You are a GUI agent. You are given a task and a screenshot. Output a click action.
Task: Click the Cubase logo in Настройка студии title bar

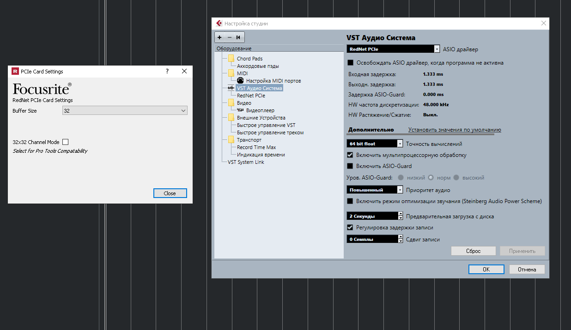(x=219, y=24)
